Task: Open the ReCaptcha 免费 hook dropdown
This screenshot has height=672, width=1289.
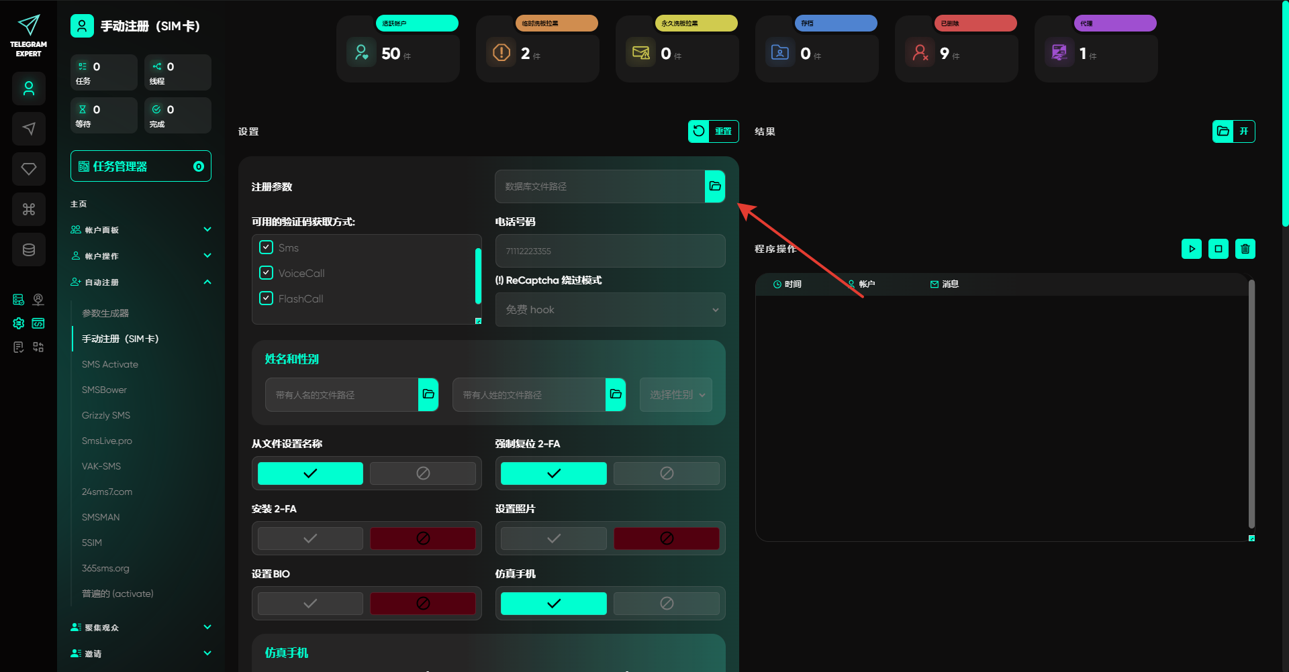Action: pyautogui.click(x=610, y=310)
